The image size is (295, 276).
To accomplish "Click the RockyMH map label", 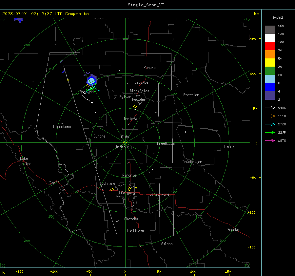I will pos(87,92).
